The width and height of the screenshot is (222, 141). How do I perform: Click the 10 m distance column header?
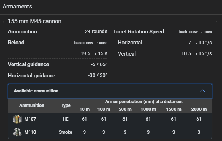coord(84,109)
